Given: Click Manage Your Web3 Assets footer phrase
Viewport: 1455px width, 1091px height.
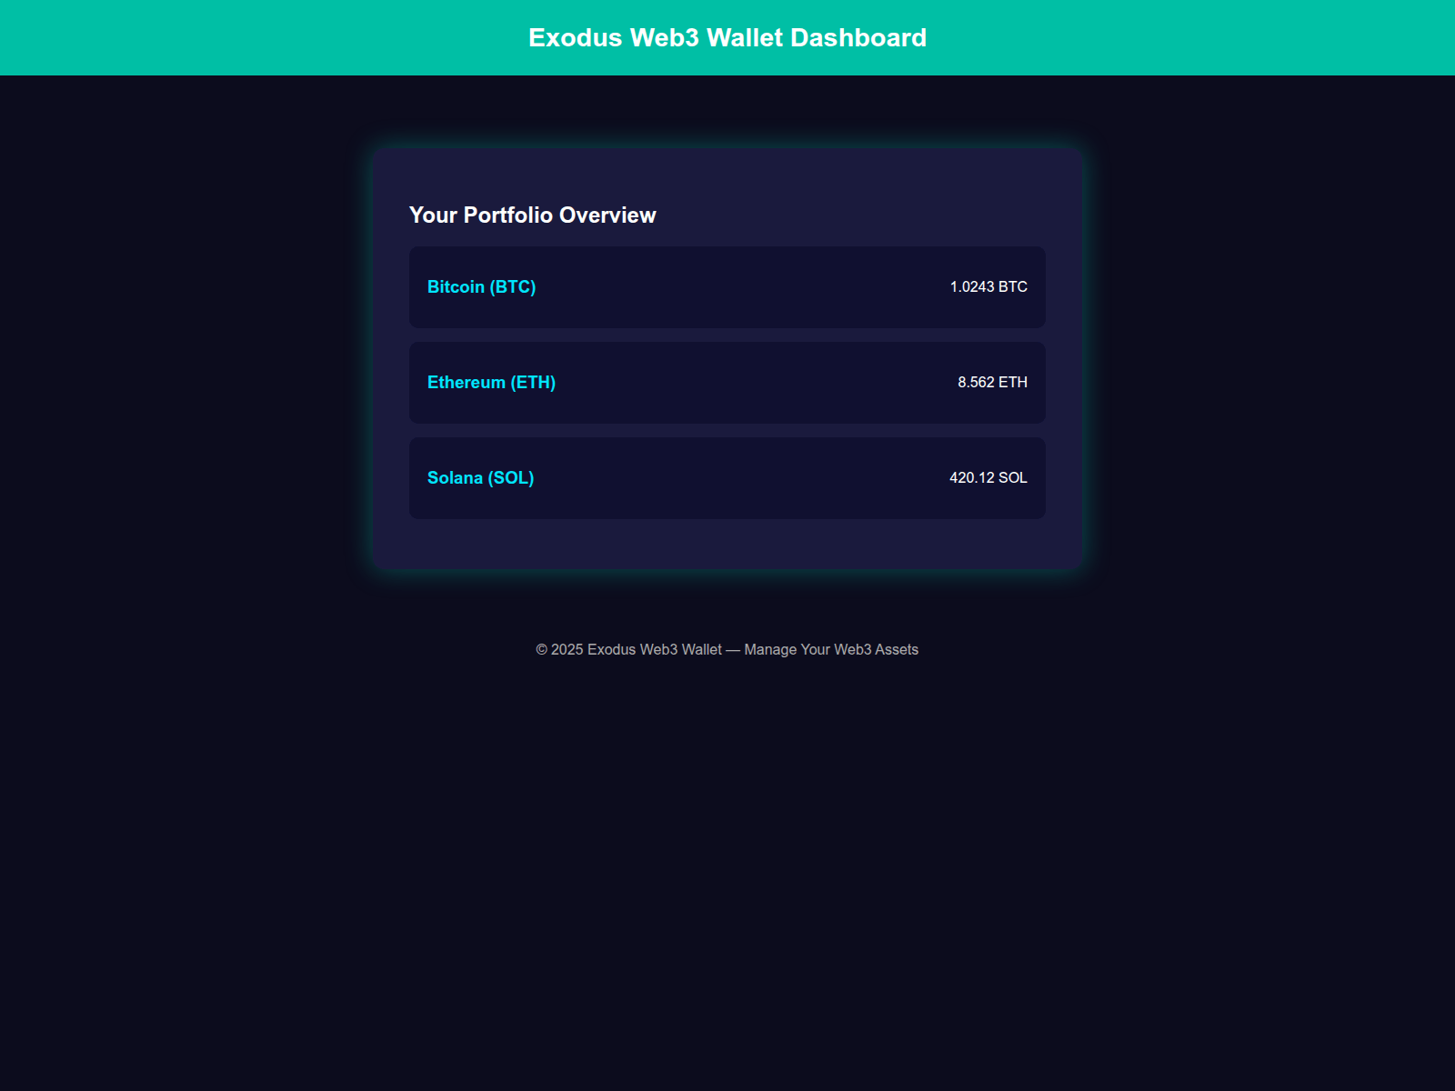Looking at the screenshot, I should pyautogui.click(x=830, y=649).
